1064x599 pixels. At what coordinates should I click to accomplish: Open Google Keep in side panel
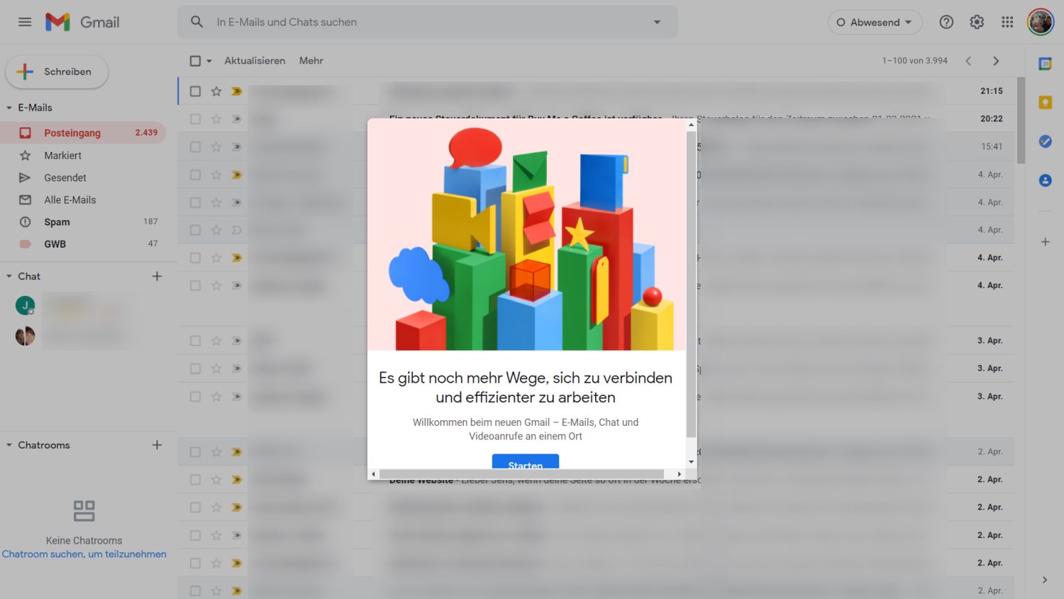[x=1045, y=103]
